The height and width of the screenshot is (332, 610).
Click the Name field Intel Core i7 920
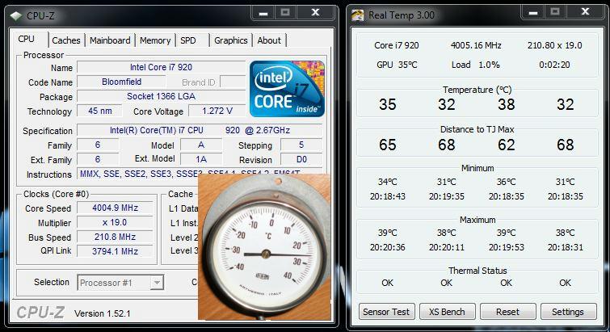pos(161,67)
